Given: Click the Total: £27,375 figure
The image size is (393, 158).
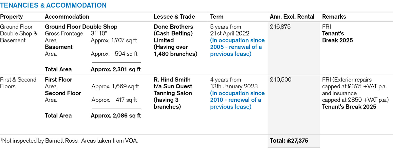Looking at the screenshot, I should pyautogui.click(x=289, y=141).
